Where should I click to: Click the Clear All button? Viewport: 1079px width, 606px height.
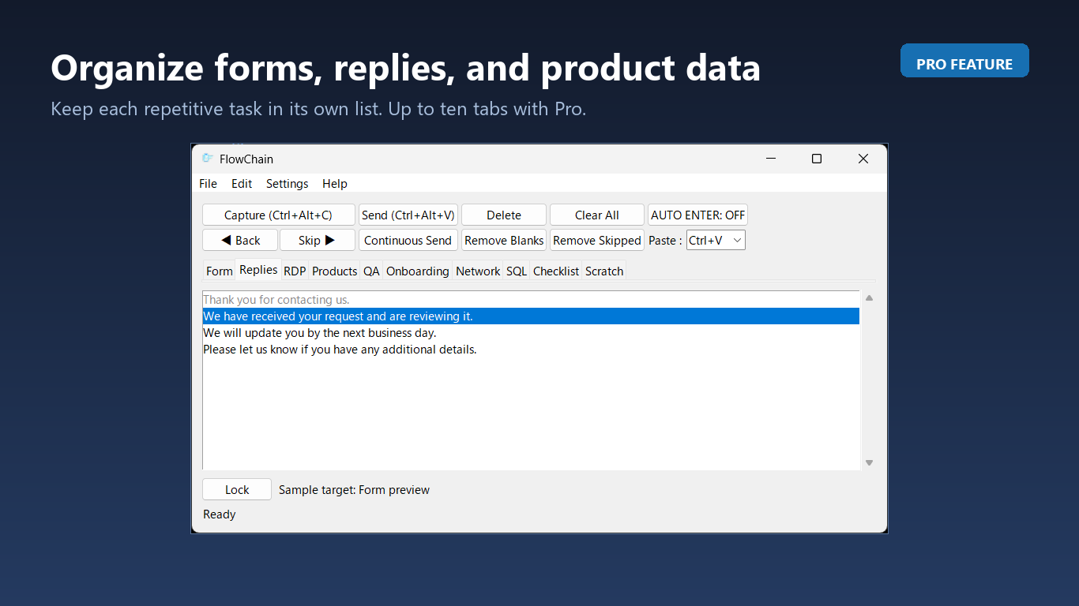click(x=597, y=215)
